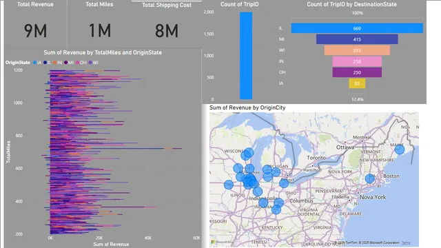441x248 pixels.
Task: Click the Toronto label on the map
Action: point(316,158)
